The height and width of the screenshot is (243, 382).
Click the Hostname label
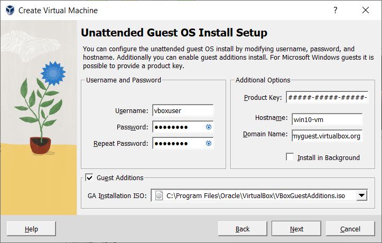pos(272,118)
